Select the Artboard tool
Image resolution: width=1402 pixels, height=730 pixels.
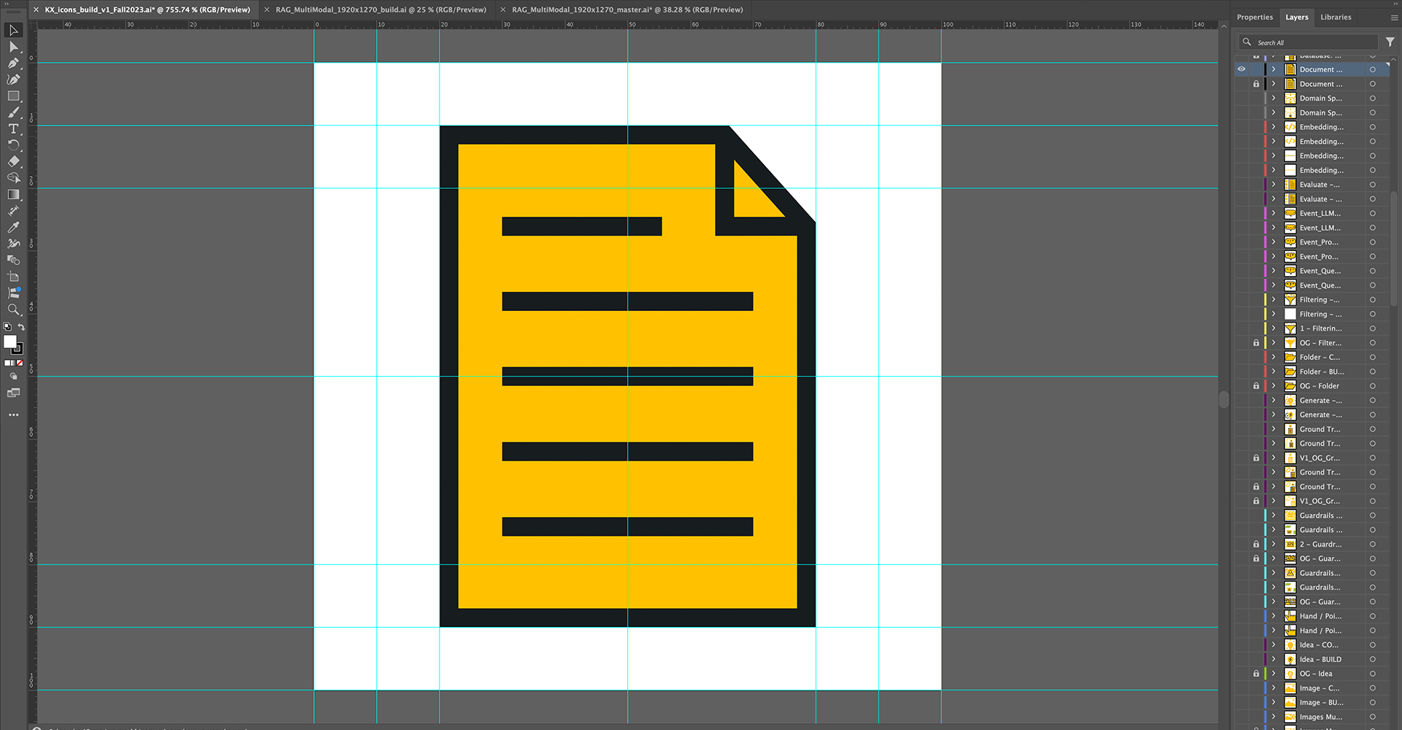pyautogui.click(x=13, y=277)
